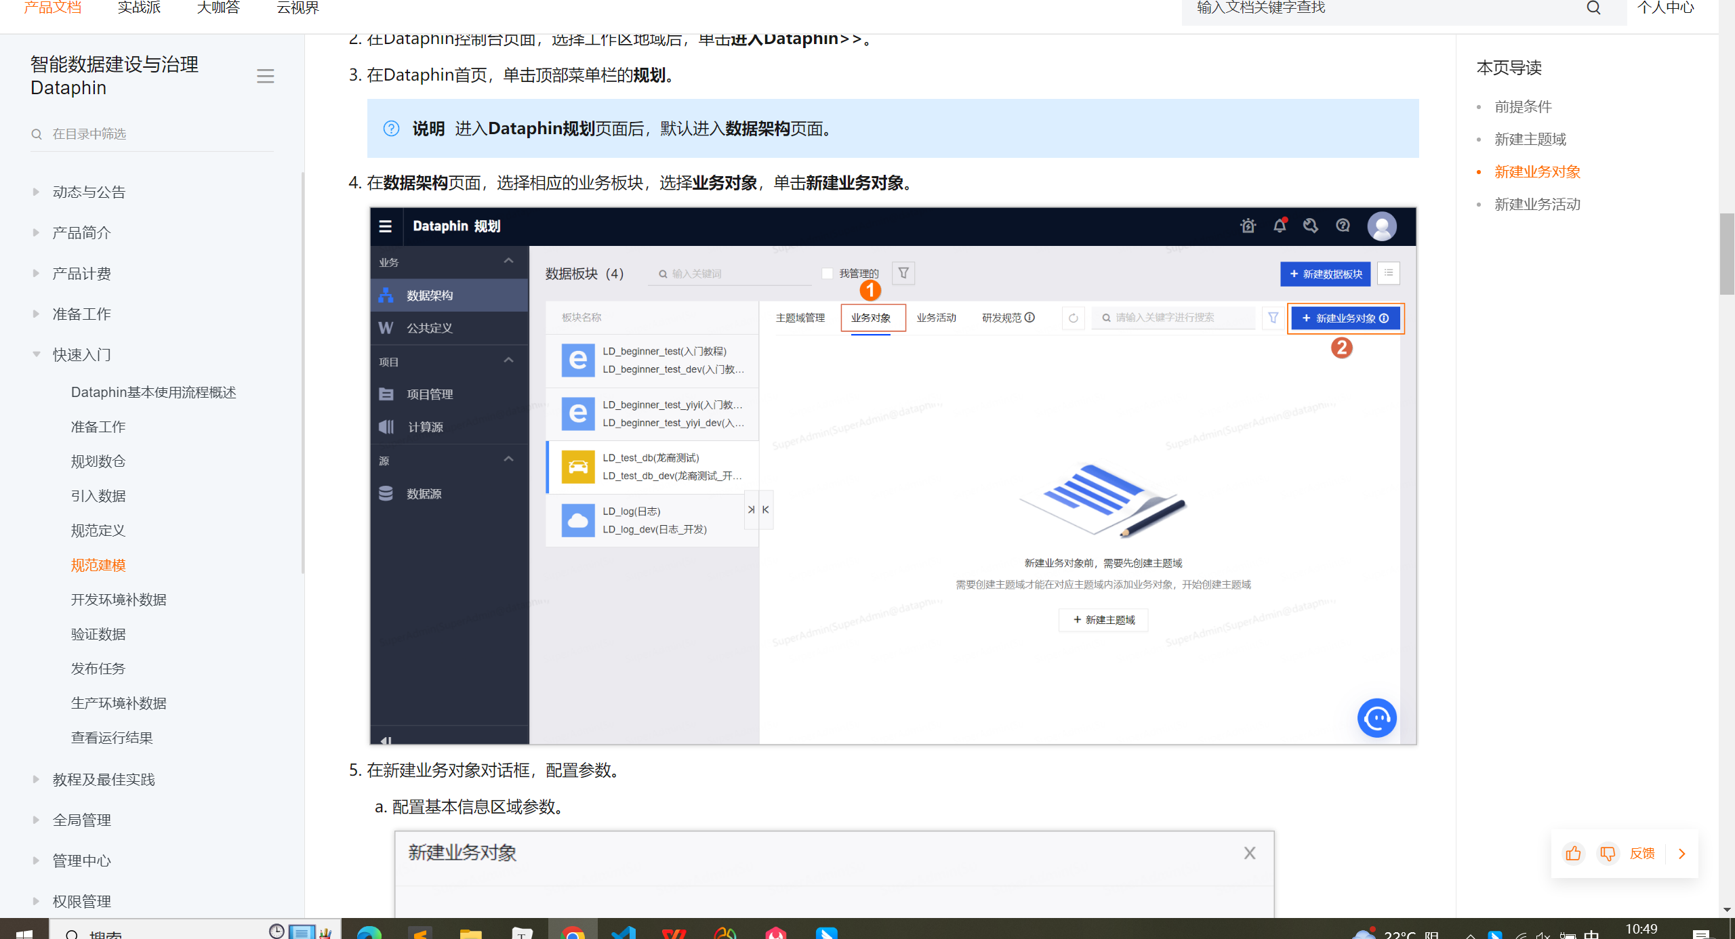
Task: Click the 新建主题域 outlined button
Action: click(x=1103, y=620)
